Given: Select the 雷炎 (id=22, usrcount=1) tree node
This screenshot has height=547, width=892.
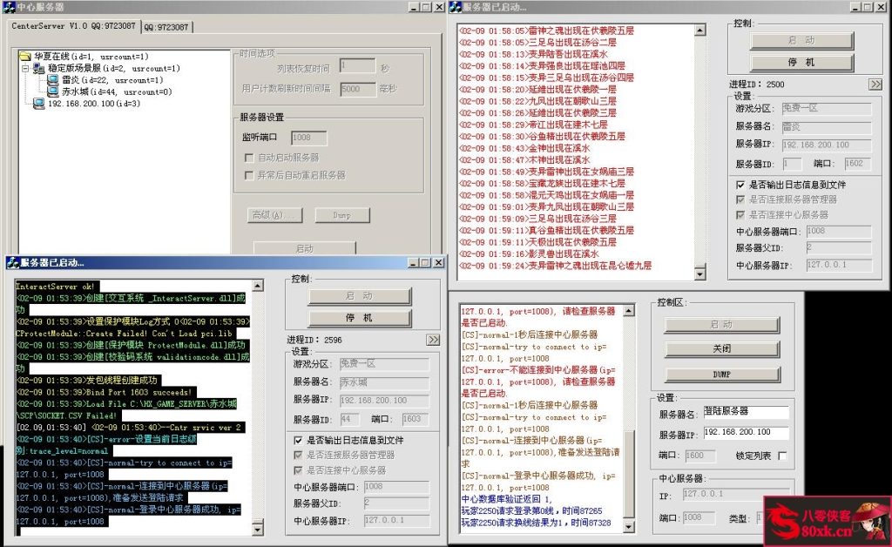Looking at the screenshot, I should pos(112,80).
